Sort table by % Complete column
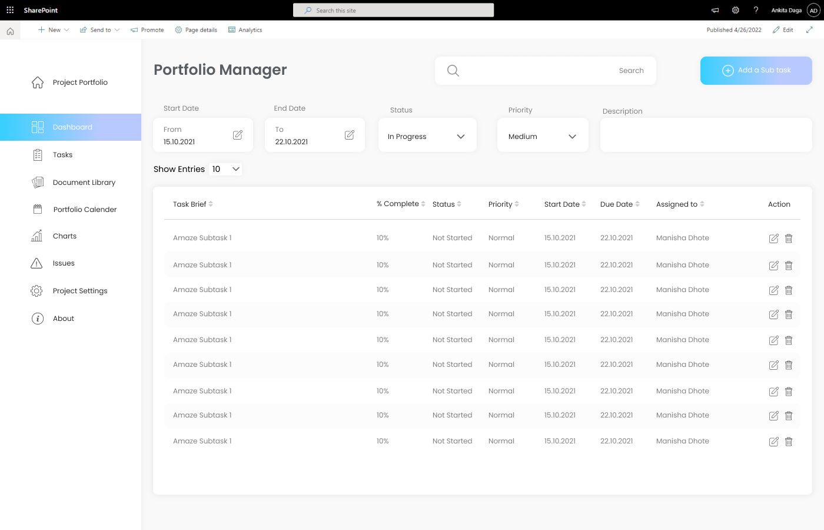This screenshot has width=824, height=530. click(x=423, y=204)
